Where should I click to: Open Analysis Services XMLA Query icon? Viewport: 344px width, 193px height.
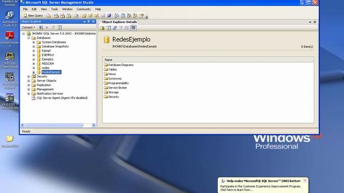pyautogui.click(x=69, y=16)
